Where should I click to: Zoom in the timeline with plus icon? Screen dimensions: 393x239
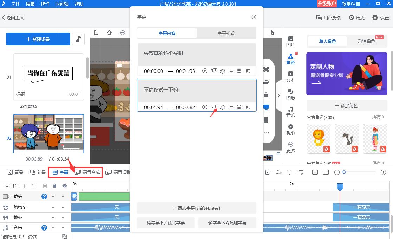pos(384,172)
